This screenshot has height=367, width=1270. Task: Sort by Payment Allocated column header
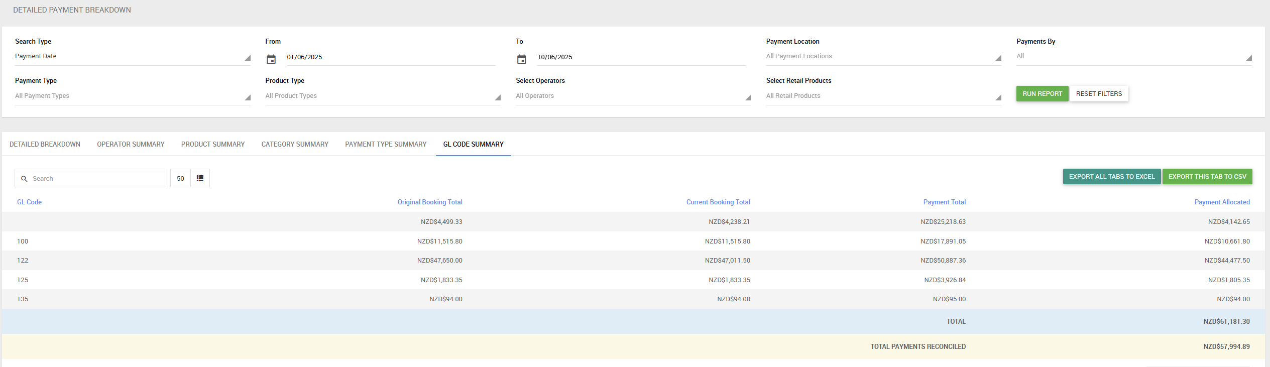pyautogui.click(x=1222, y=202)
